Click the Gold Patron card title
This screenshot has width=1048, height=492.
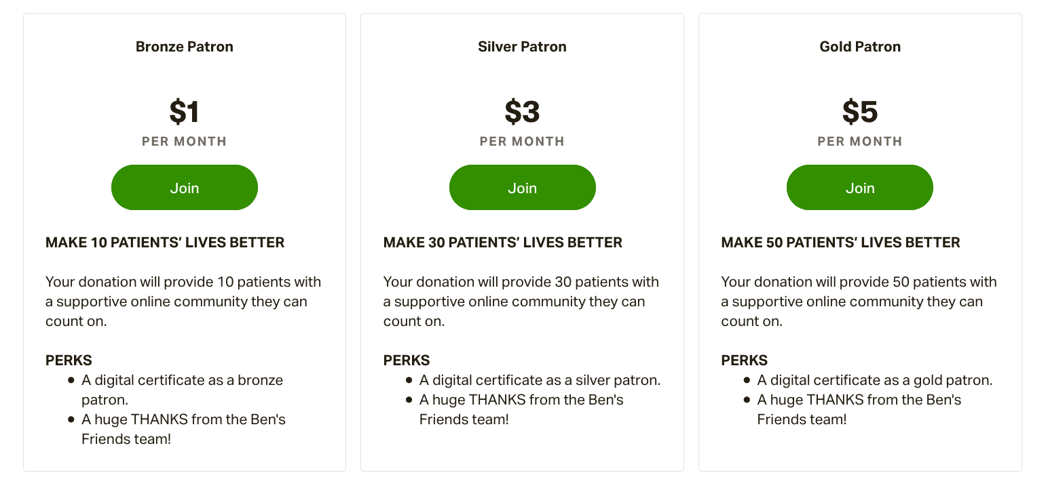pos(860,47)
